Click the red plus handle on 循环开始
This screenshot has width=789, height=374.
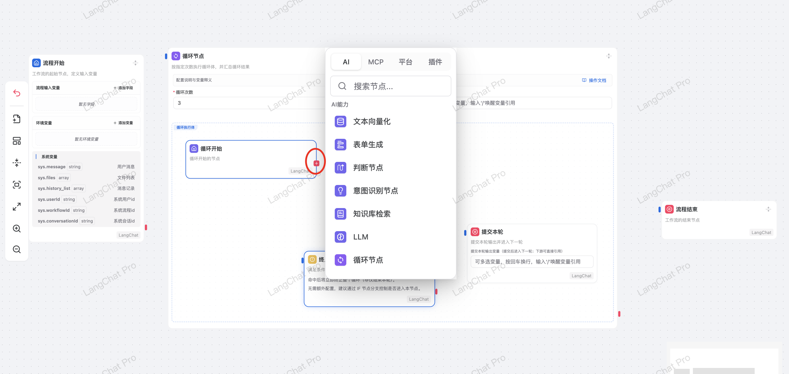pos(316,163)
